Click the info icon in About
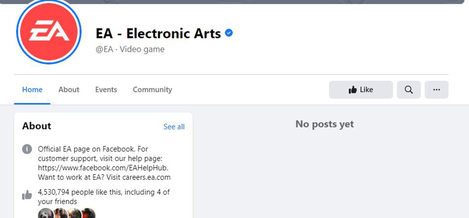Image resolution: width=469 pixels, height=218 pixels. (27, 149)
